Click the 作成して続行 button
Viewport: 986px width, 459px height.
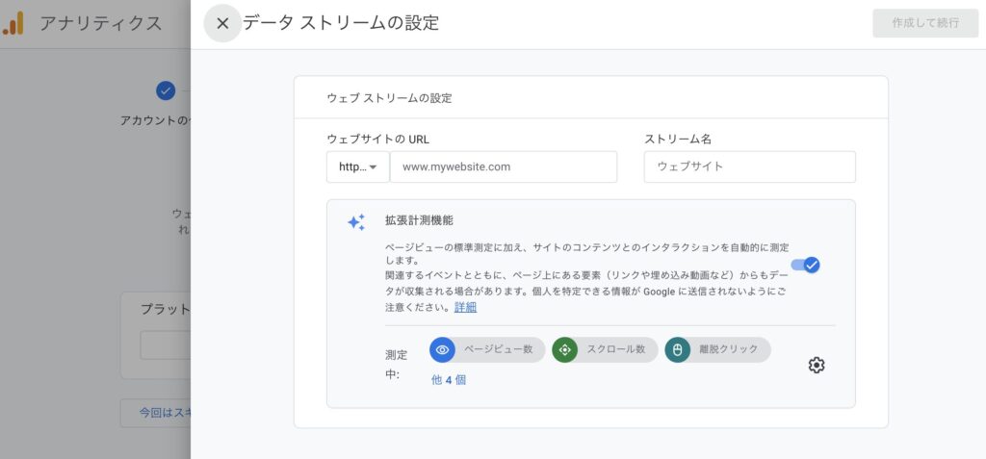pyautogui.click(x=925, y=23)
